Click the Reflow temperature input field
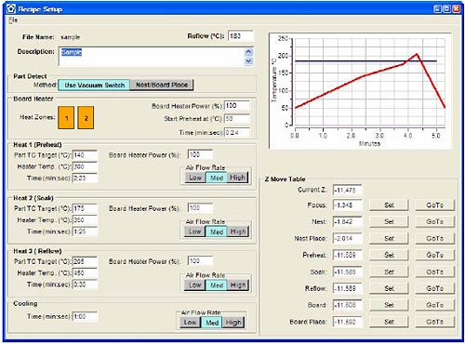Screen dimensions: 465x344 [x=241, y=36]
